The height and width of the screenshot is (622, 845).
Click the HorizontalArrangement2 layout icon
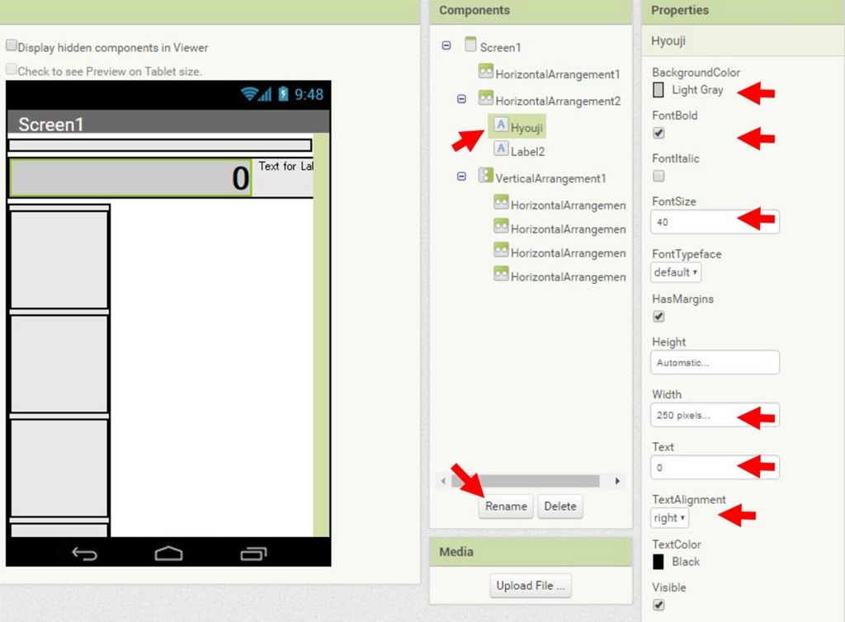(x=485, y=97)
